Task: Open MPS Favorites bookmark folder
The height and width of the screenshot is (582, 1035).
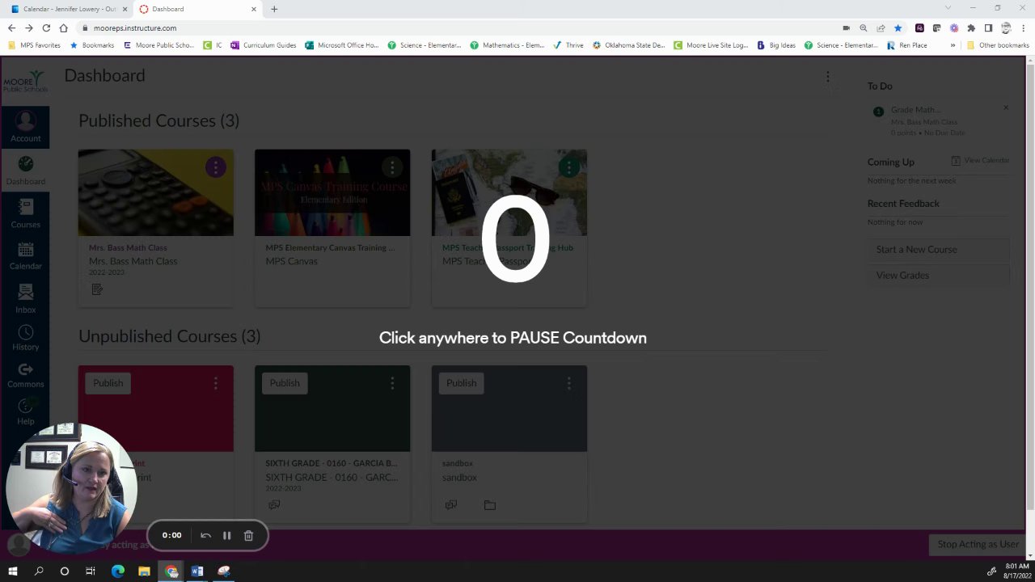Action: 33,45
